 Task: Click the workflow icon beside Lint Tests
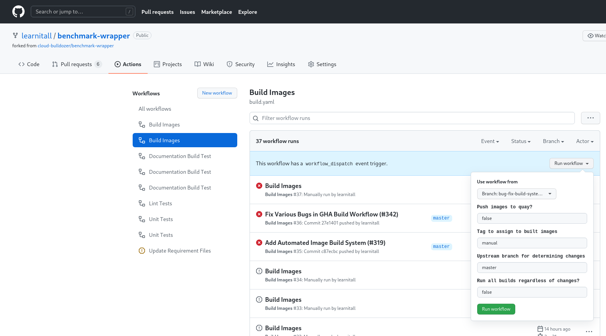pos(142,203)
